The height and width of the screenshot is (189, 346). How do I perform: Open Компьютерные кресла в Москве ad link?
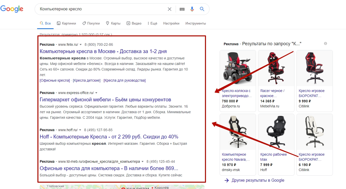coord(103,51)
